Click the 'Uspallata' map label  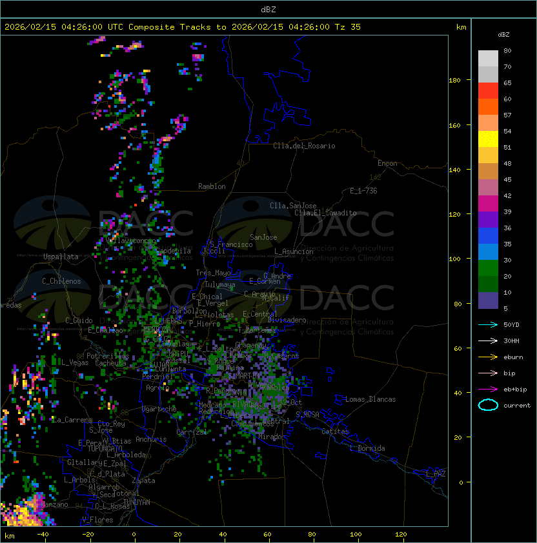tap(61, 257)
